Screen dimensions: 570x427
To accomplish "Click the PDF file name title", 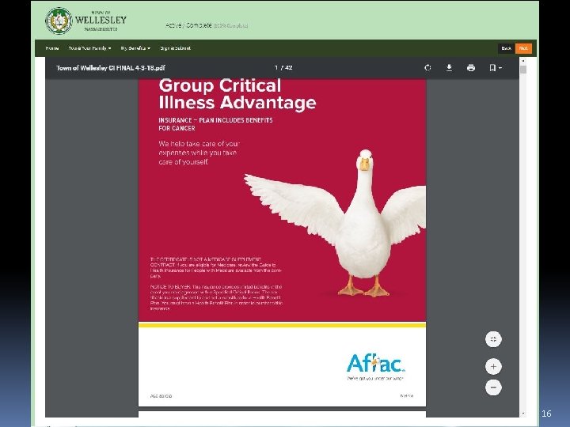I will point(111,68).
